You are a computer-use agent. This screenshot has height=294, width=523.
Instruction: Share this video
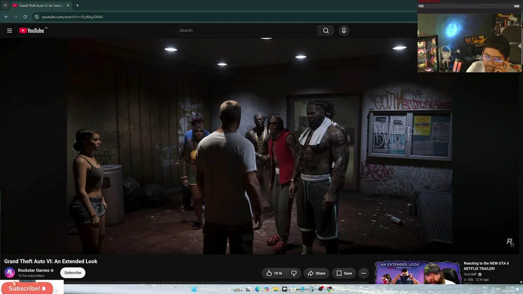317,273
